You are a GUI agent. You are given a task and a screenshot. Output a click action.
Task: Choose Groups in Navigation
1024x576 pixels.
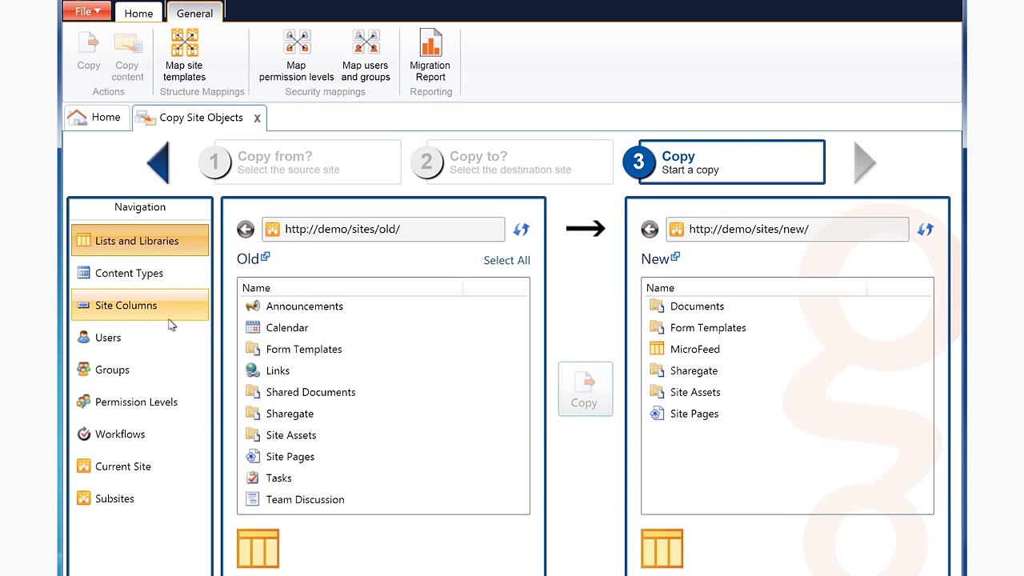click(x=140, y=370)
